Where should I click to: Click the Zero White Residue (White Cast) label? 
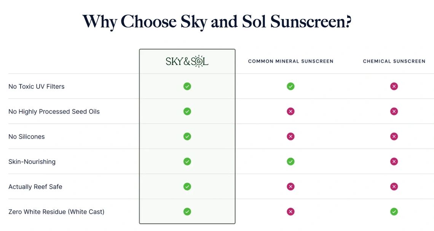(x=56, y=212)
